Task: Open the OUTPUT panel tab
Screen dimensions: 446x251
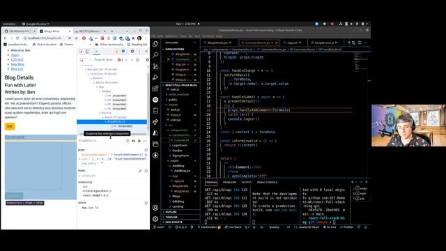Action: [x=247, y=182]
